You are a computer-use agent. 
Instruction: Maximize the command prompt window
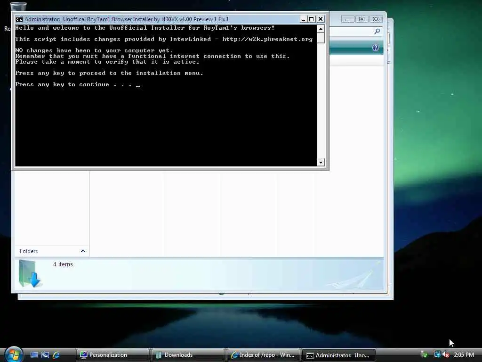pyautogui.click(x=312, y=19)
